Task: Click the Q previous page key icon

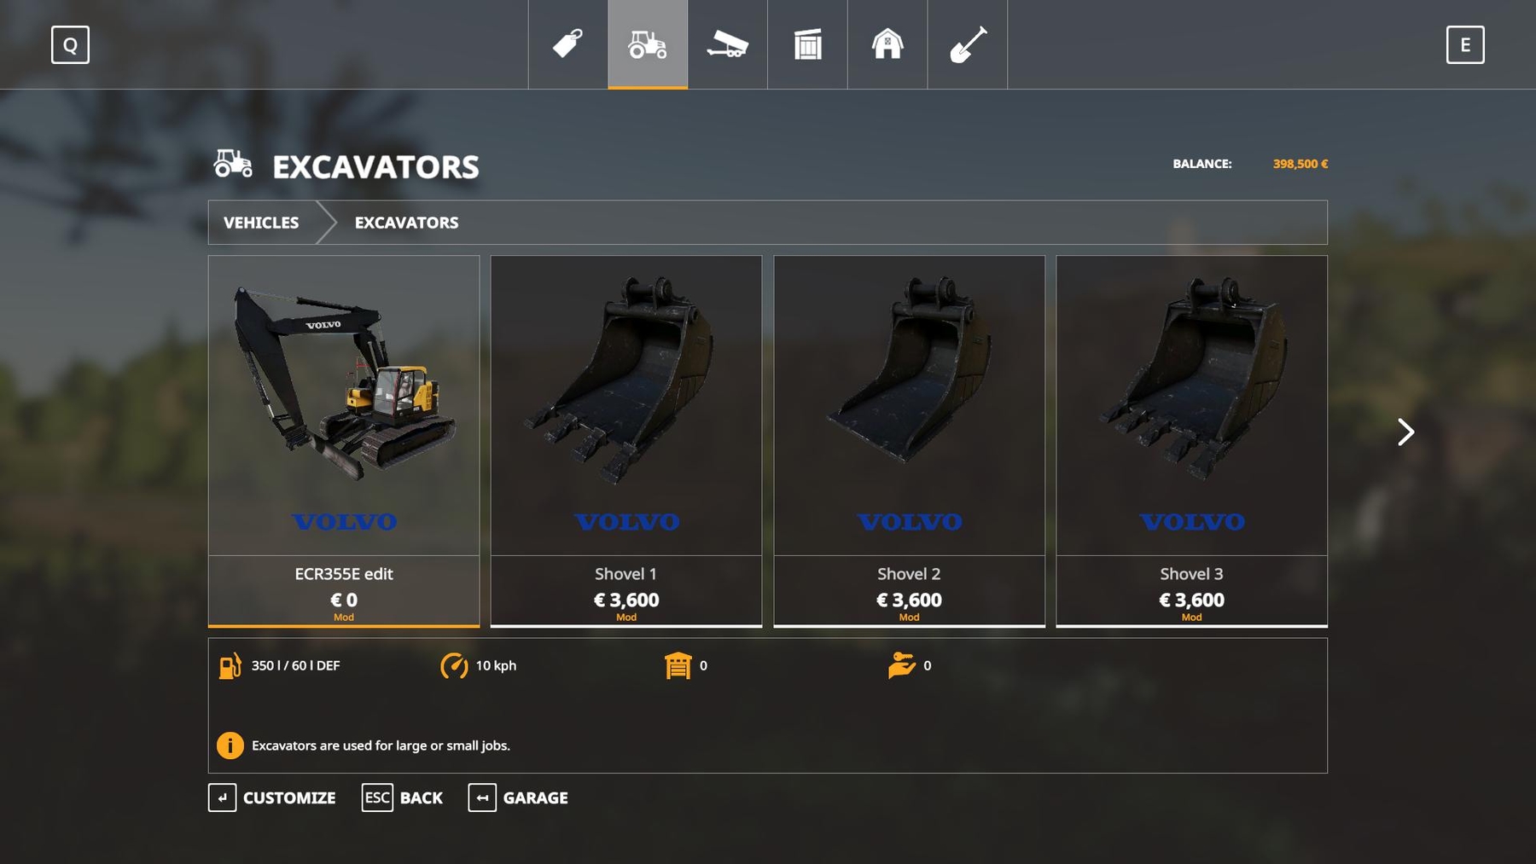Action: tap(70, 44)
